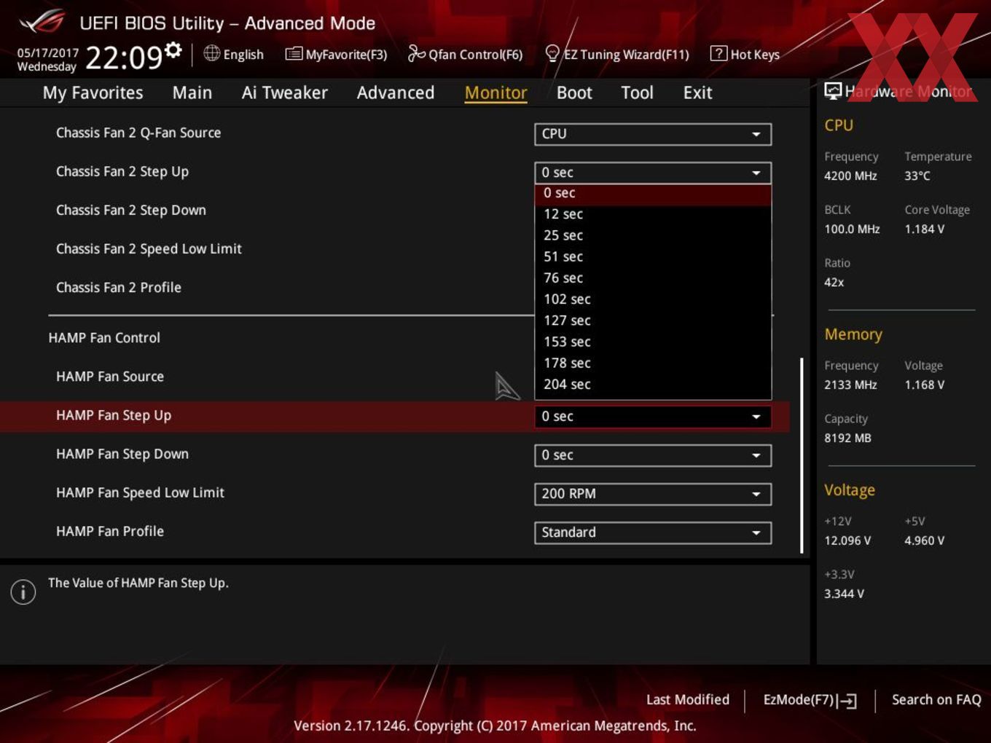The width and height of the screenshot is (991, 743).
Task: Click the settings gear beside the clock
Action: (173, 50)
